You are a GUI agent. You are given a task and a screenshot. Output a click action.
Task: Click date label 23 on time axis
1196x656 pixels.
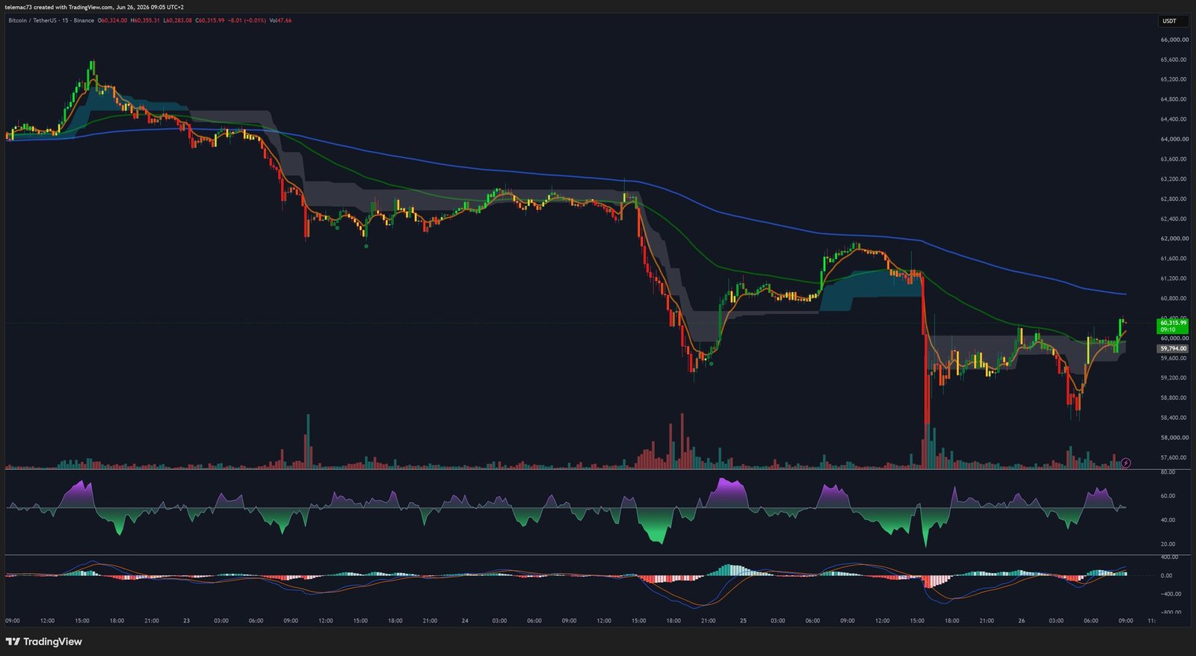pyautogui.click(x=187, y=621)
